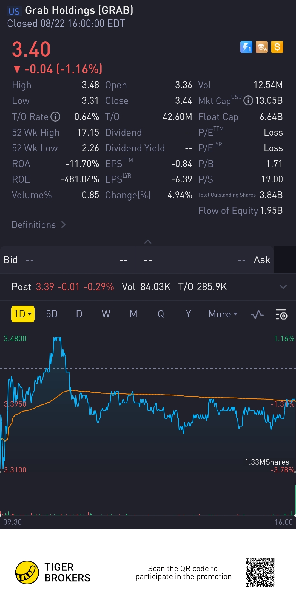Image resolution: width=296 pixels, height=616 pixels.
Task: Tap the Tiger Brokers logo
Action: click(27, 572)
